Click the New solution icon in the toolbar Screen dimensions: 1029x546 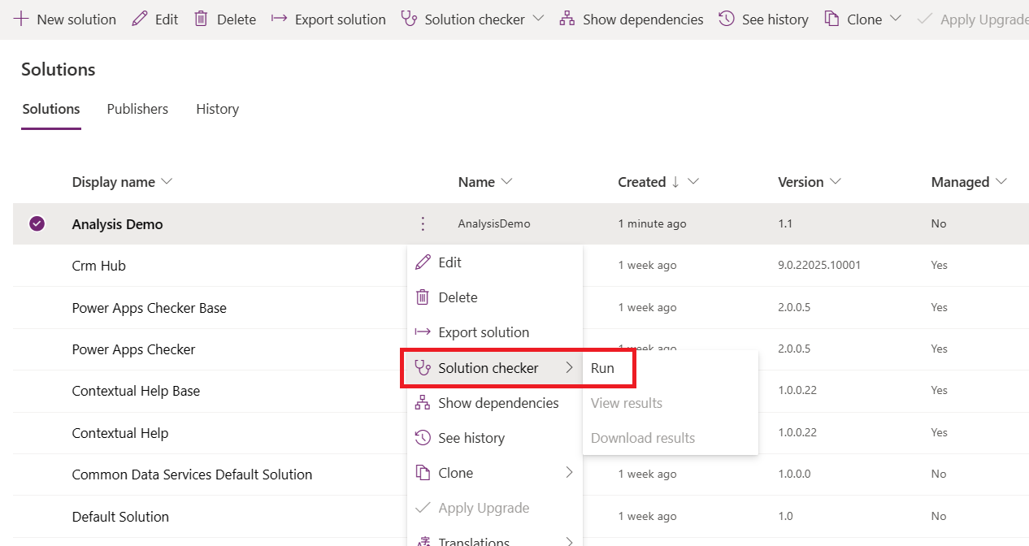coord(19,19)
